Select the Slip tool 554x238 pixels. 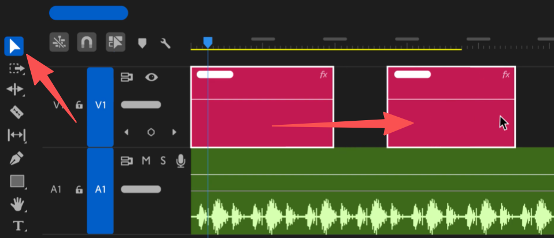(17, 135)
